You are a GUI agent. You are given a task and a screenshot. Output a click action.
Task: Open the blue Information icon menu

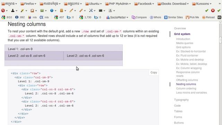[x=52, y=10]
